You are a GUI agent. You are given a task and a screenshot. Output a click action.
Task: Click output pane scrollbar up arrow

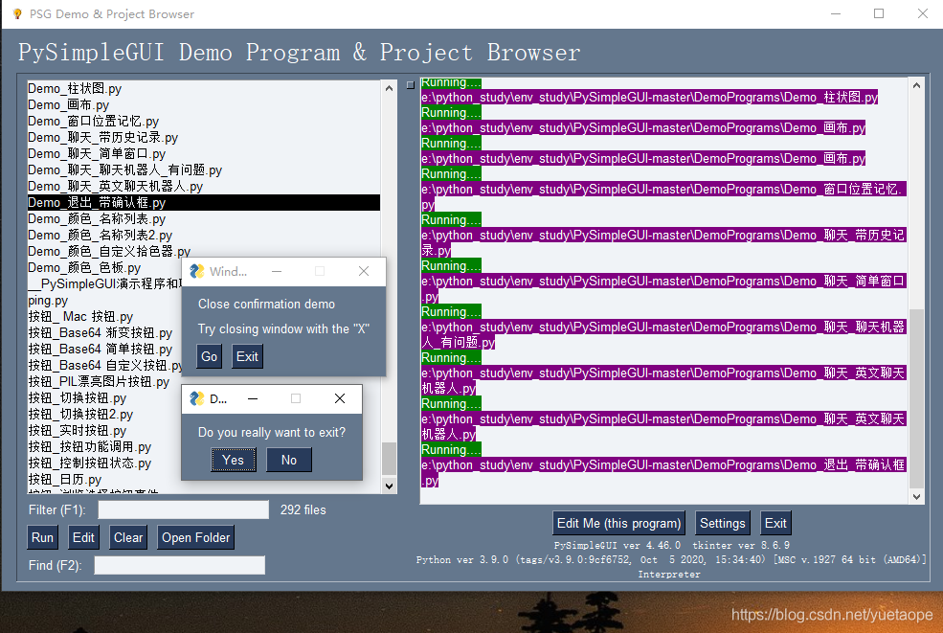pyautogui.click(x=916, y=85)
